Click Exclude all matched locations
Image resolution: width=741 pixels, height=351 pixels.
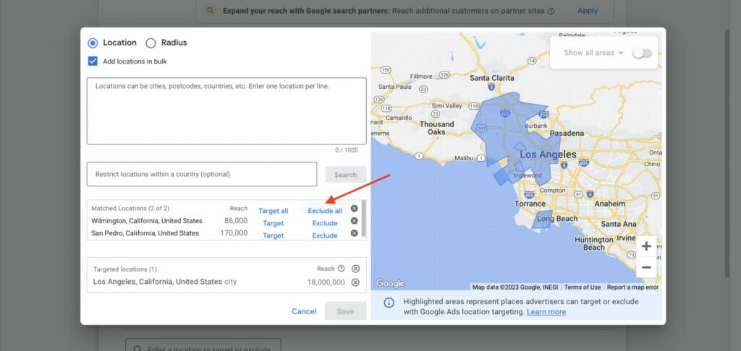325,211
